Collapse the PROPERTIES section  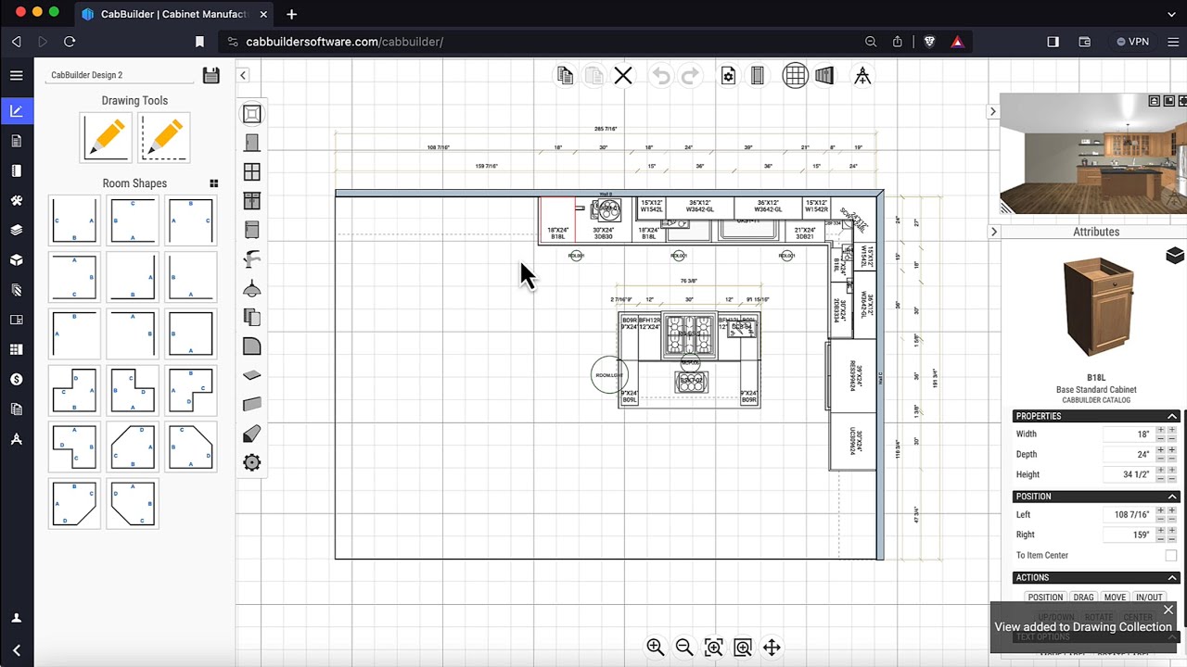click(x=1172, y=416)
